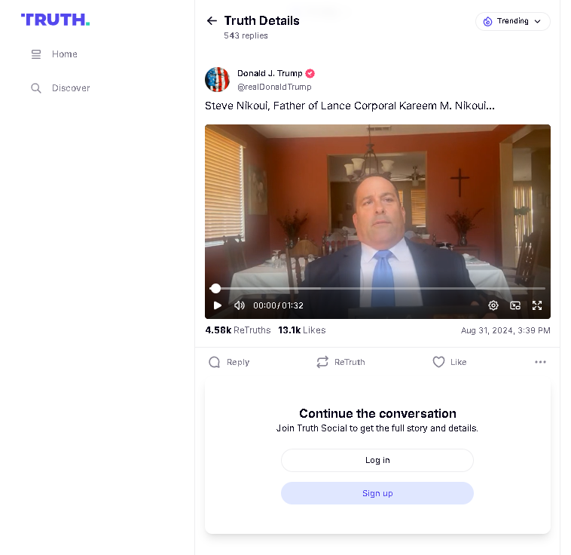Click the Log in button
This screenshot has width=571, height=555.
(377, 460)
